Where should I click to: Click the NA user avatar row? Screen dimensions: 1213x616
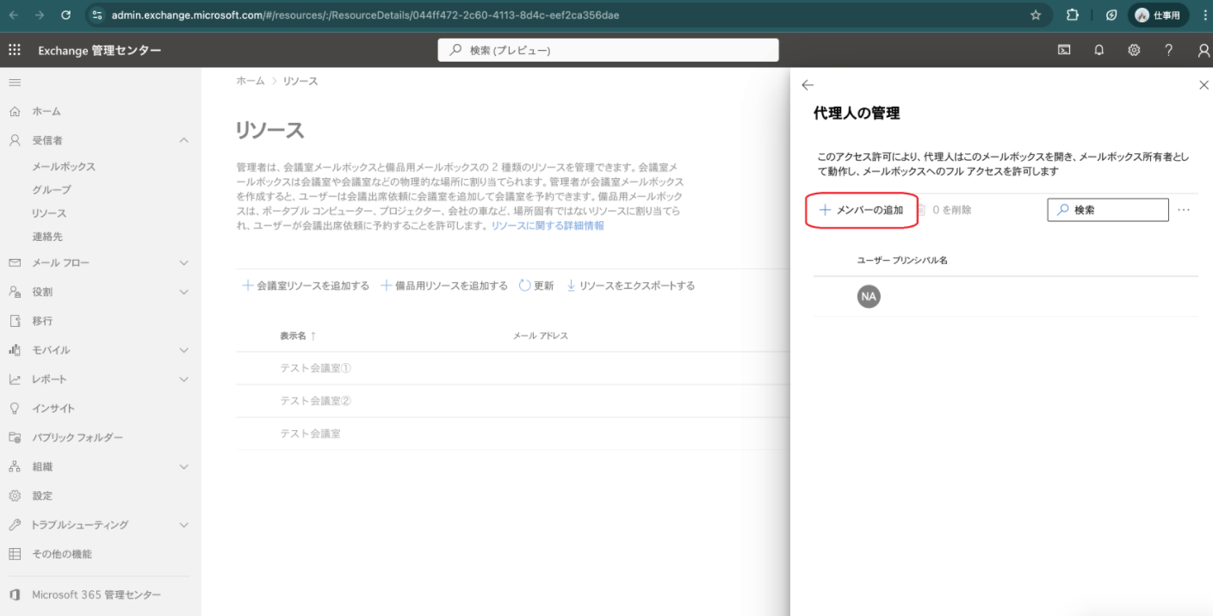(869, 297)
